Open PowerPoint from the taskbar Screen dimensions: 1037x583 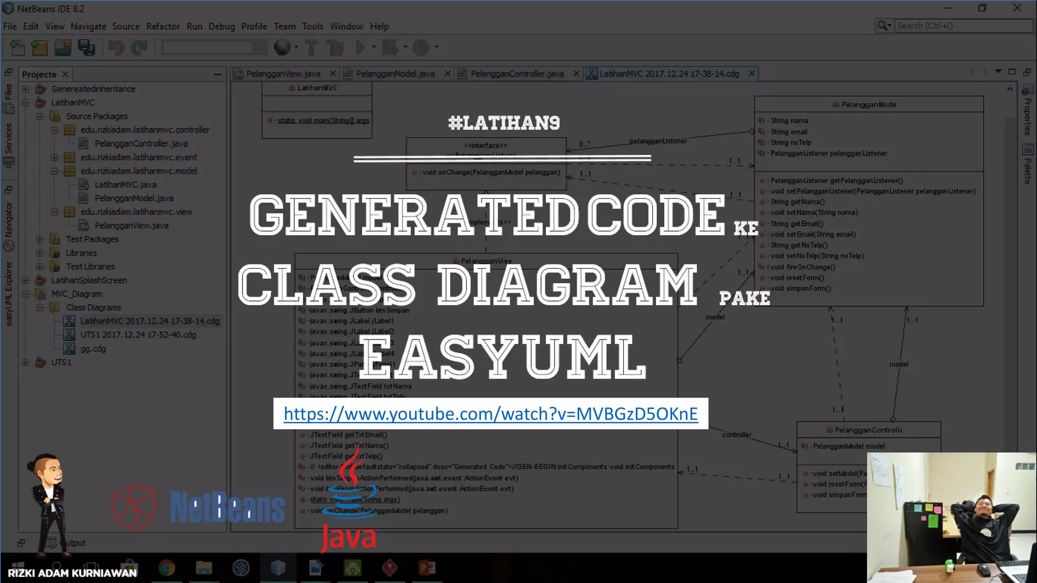pyautogui.click(x=427, y=568)
